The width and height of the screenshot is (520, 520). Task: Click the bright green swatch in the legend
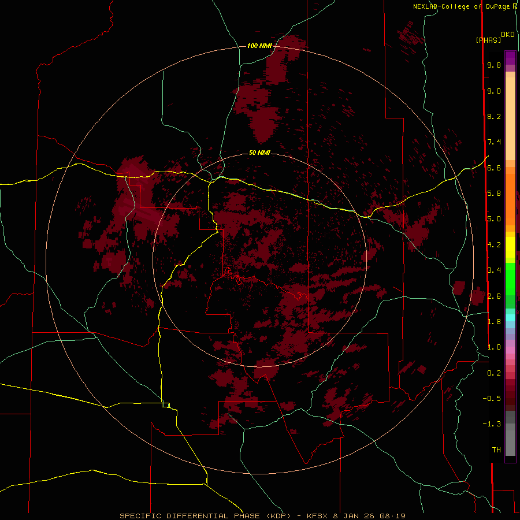coord(510,278)
